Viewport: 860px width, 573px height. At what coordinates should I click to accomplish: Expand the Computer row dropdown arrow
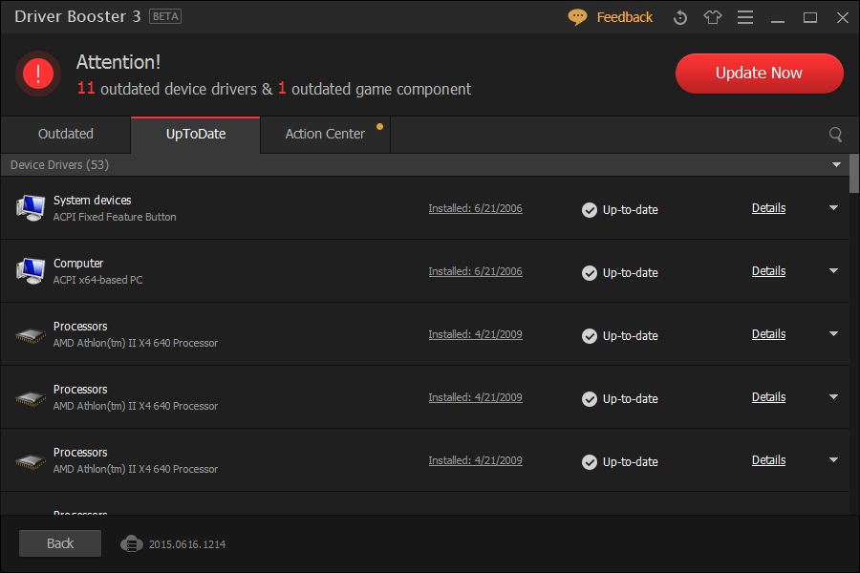(x=833, y=270)
